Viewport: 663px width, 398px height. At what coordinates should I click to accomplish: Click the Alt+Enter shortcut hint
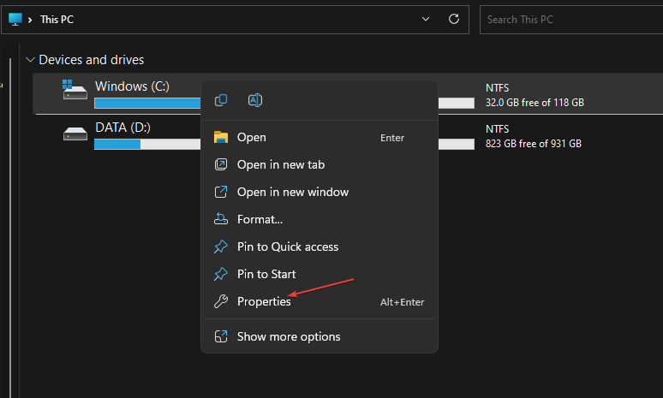coord(402,302)
